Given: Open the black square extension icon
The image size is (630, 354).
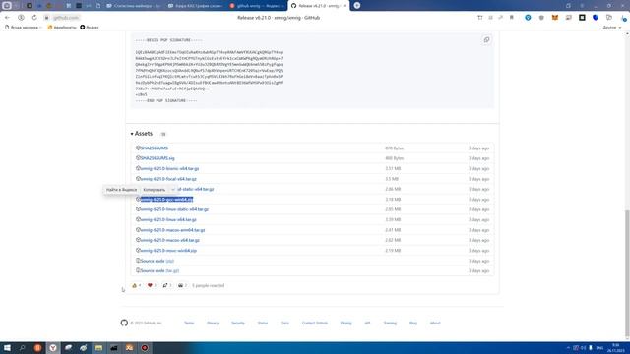Looking at the screenshot, I should (582, 18).
